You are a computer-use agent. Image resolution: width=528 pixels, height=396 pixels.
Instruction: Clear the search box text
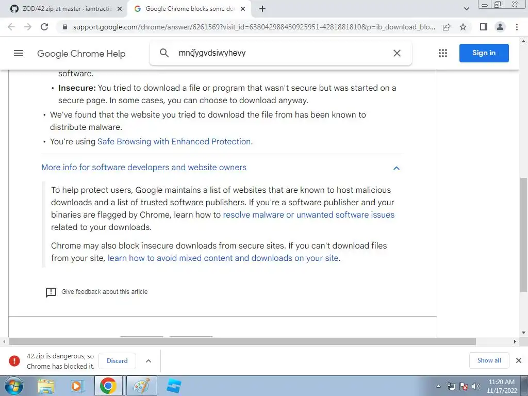pos(397,53)
